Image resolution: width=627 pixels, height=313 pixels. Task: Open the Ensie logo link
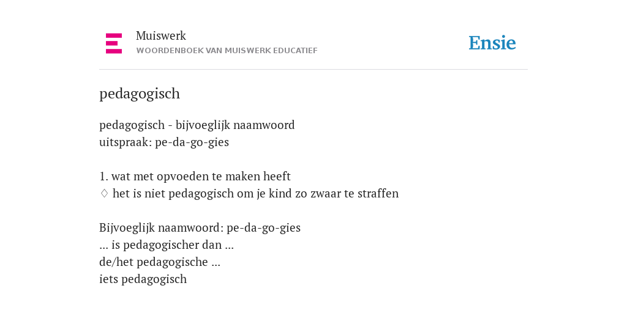pos(492,43)
